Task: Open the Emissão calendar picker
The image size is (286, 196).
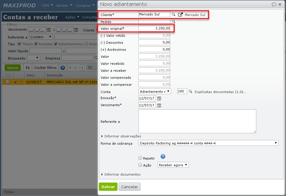Action: [x=159, y=99]
